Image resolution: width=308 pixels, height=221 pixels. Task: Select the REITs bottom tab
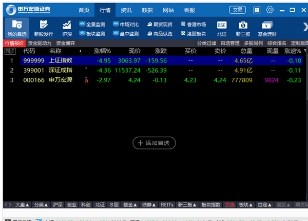tap(167, 205)
